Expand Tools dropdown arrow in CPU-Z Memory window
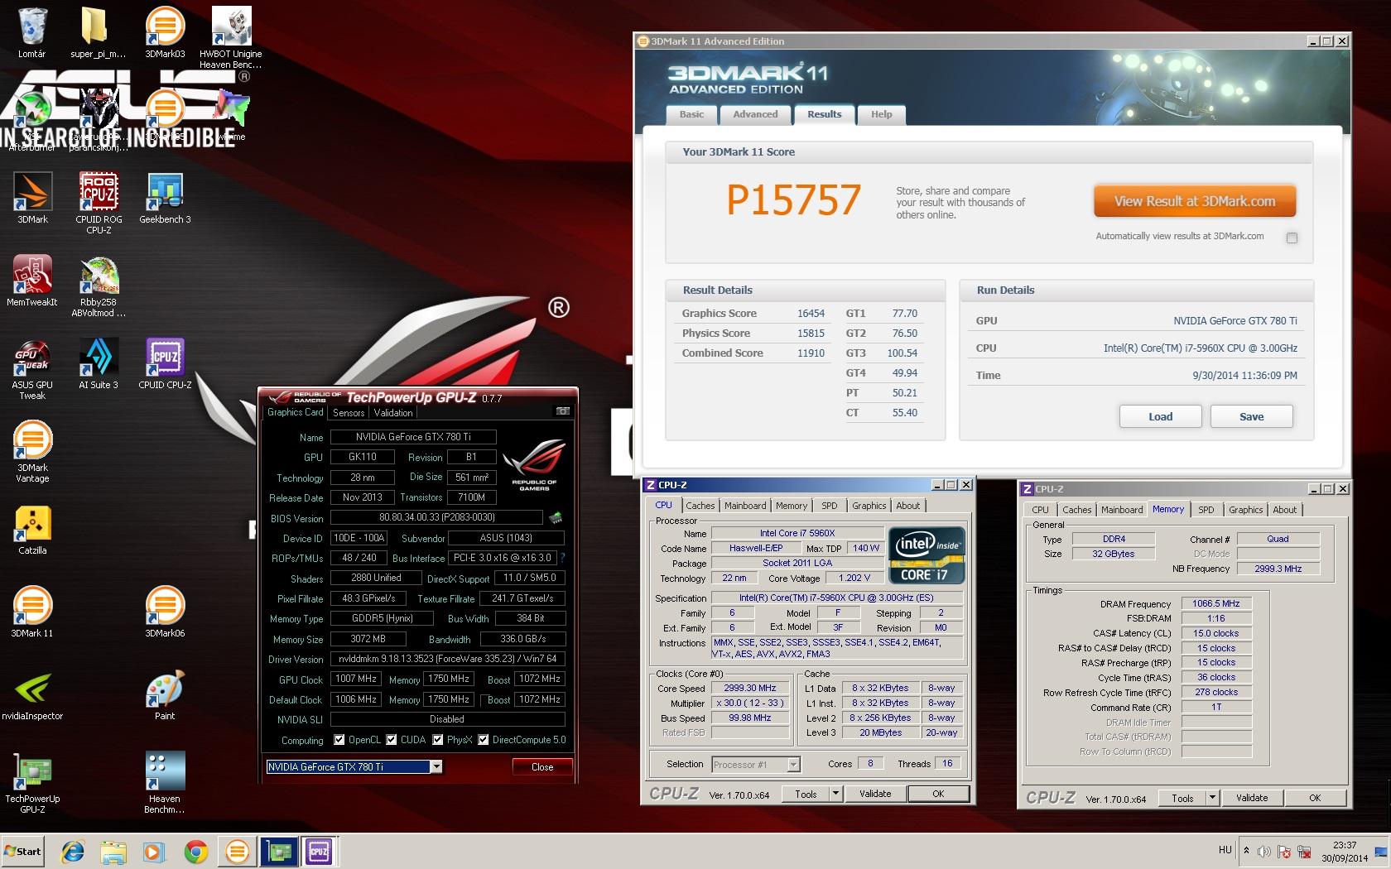Viewport: 1391px width, 869px height. pos(1212,798)
